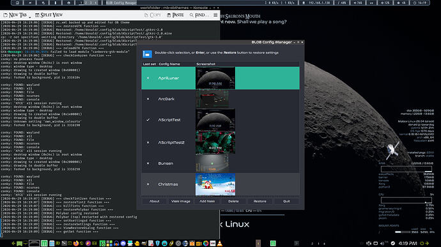Screen dimensions: 441x247
Task: Open Find in the Konsole toolbar
Action: [199, 15]
